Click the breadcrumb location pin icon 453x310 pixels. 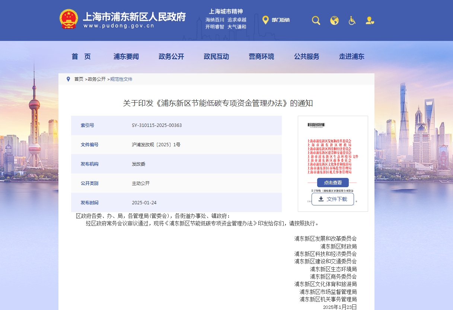coord(68,79)
